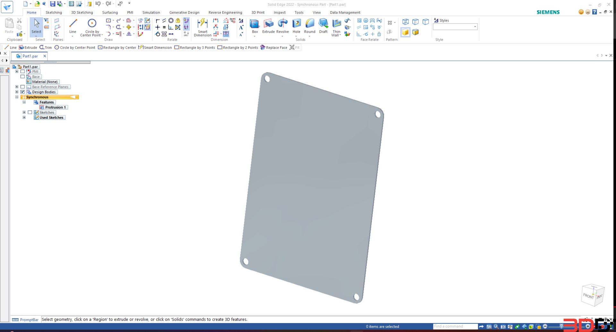This screenshot has width=616, height=332.
Task: Select Material (None) tree item
Action: pos(43,82)
